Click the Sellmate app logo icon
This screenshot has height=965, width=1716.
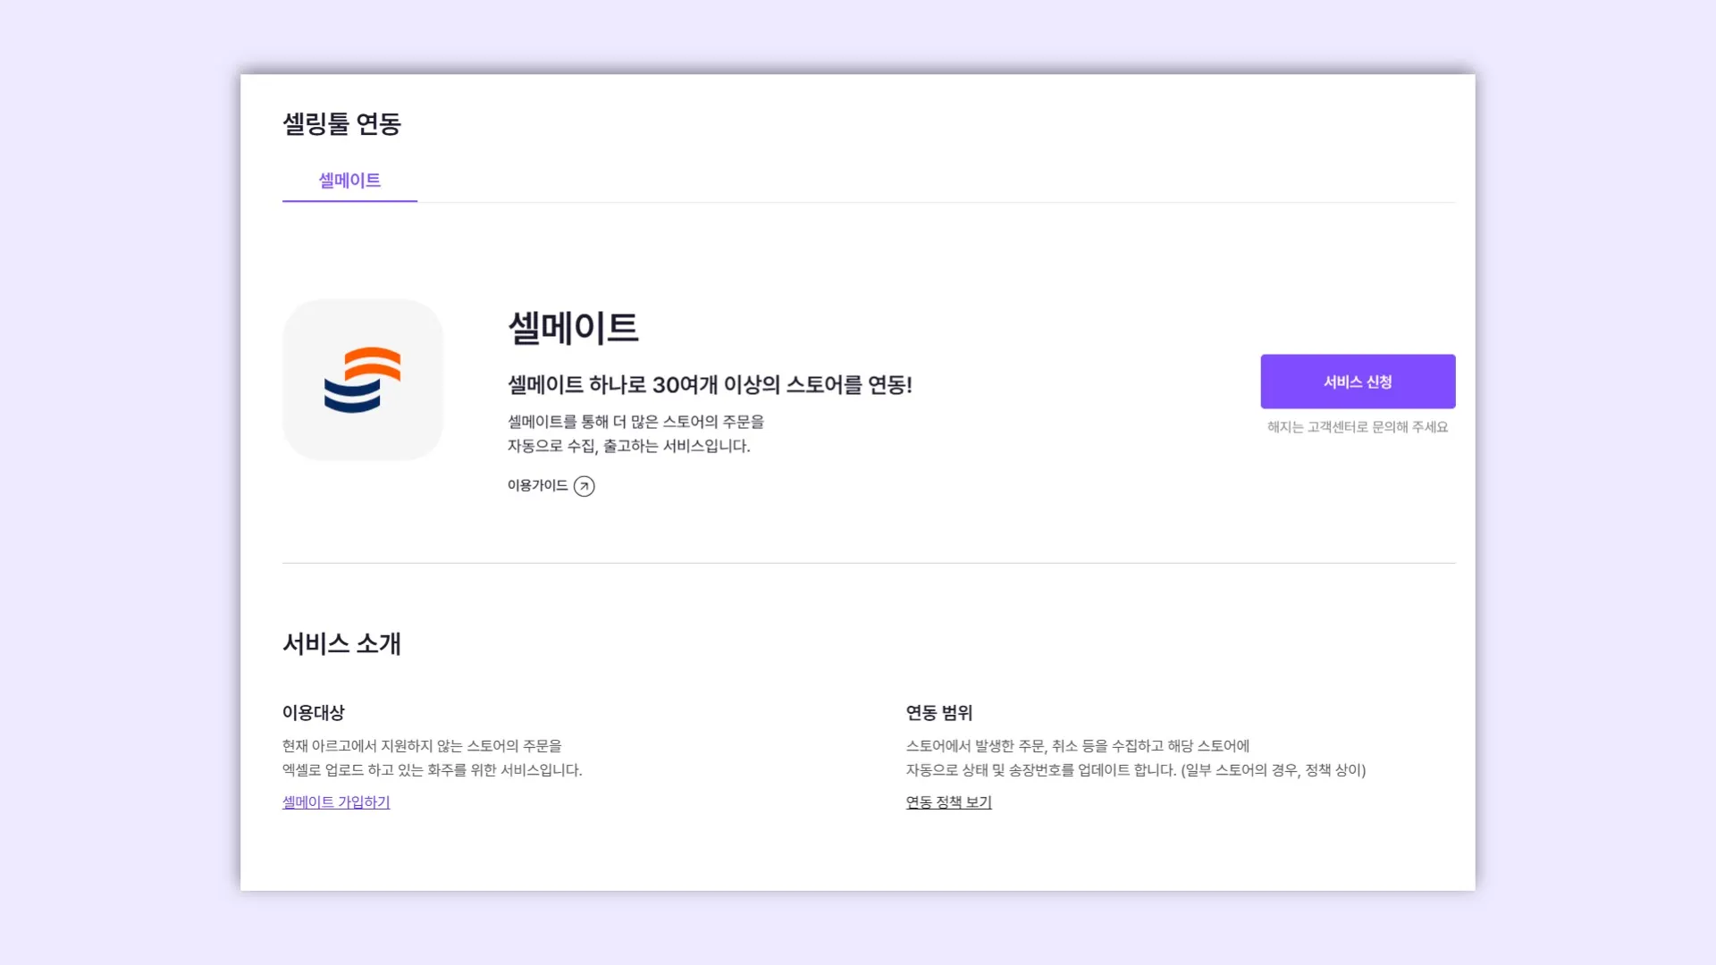[363, 380]
